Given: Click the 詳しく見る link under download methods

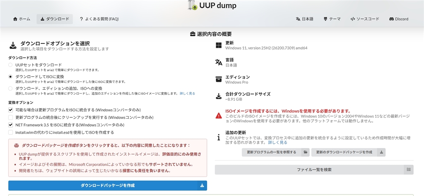Looking at the screenshot, I should tap(188, 93).
